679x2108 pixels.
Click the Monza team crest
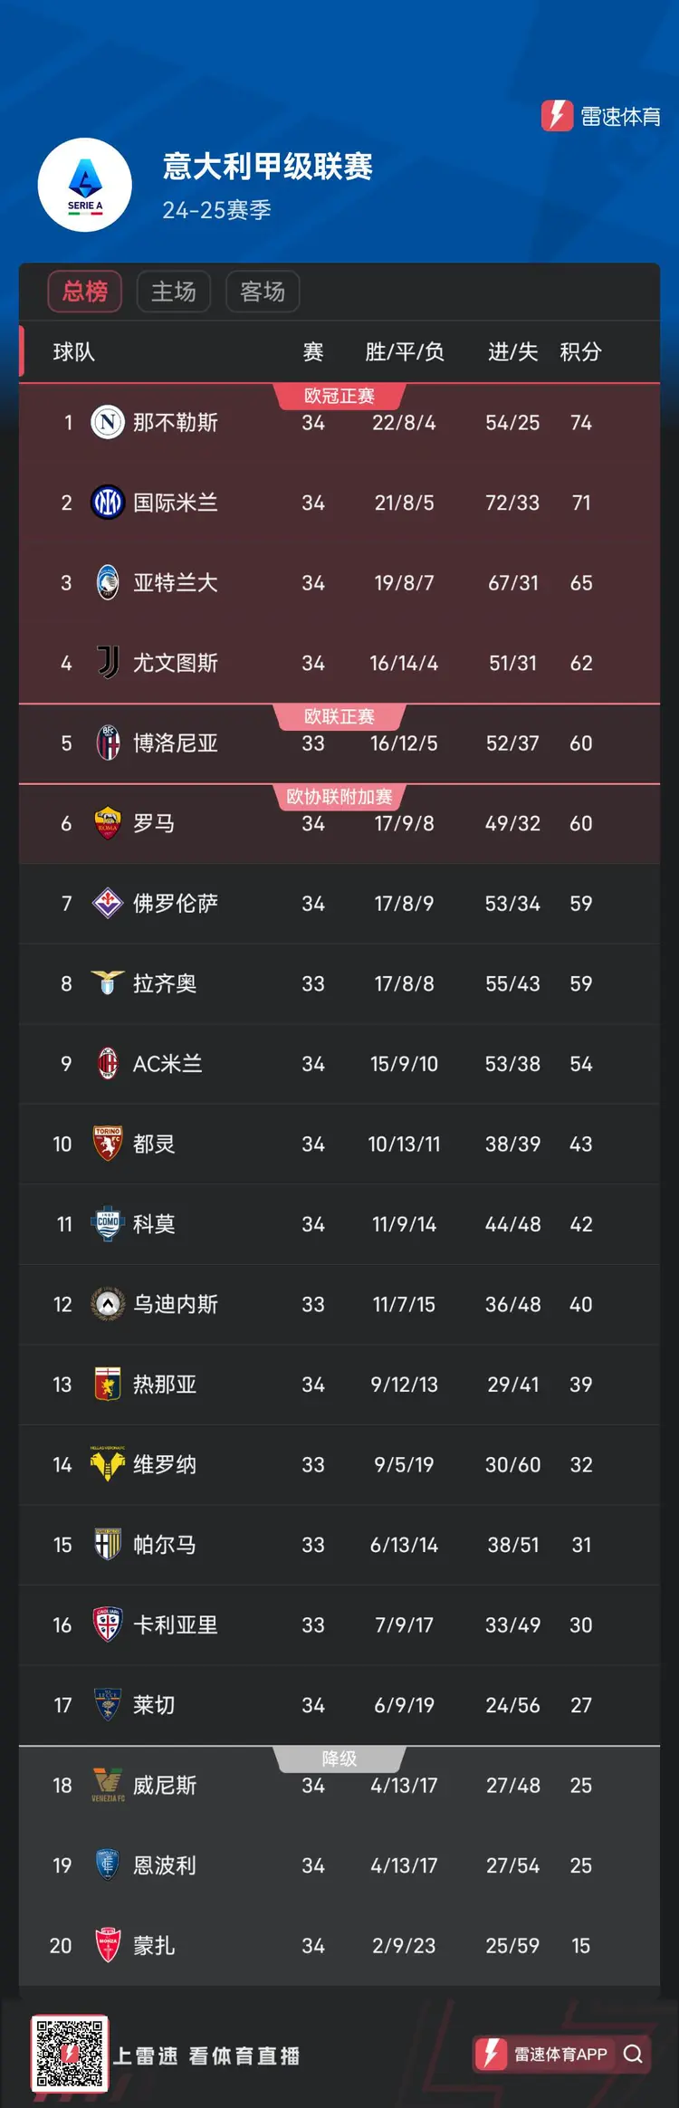click(108, 1945)
